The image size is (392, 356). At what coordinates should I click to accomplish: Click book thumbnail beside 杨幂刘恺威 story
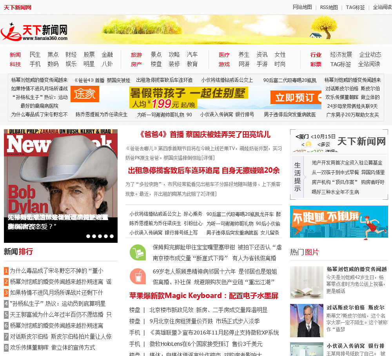(x=307, y=282)
